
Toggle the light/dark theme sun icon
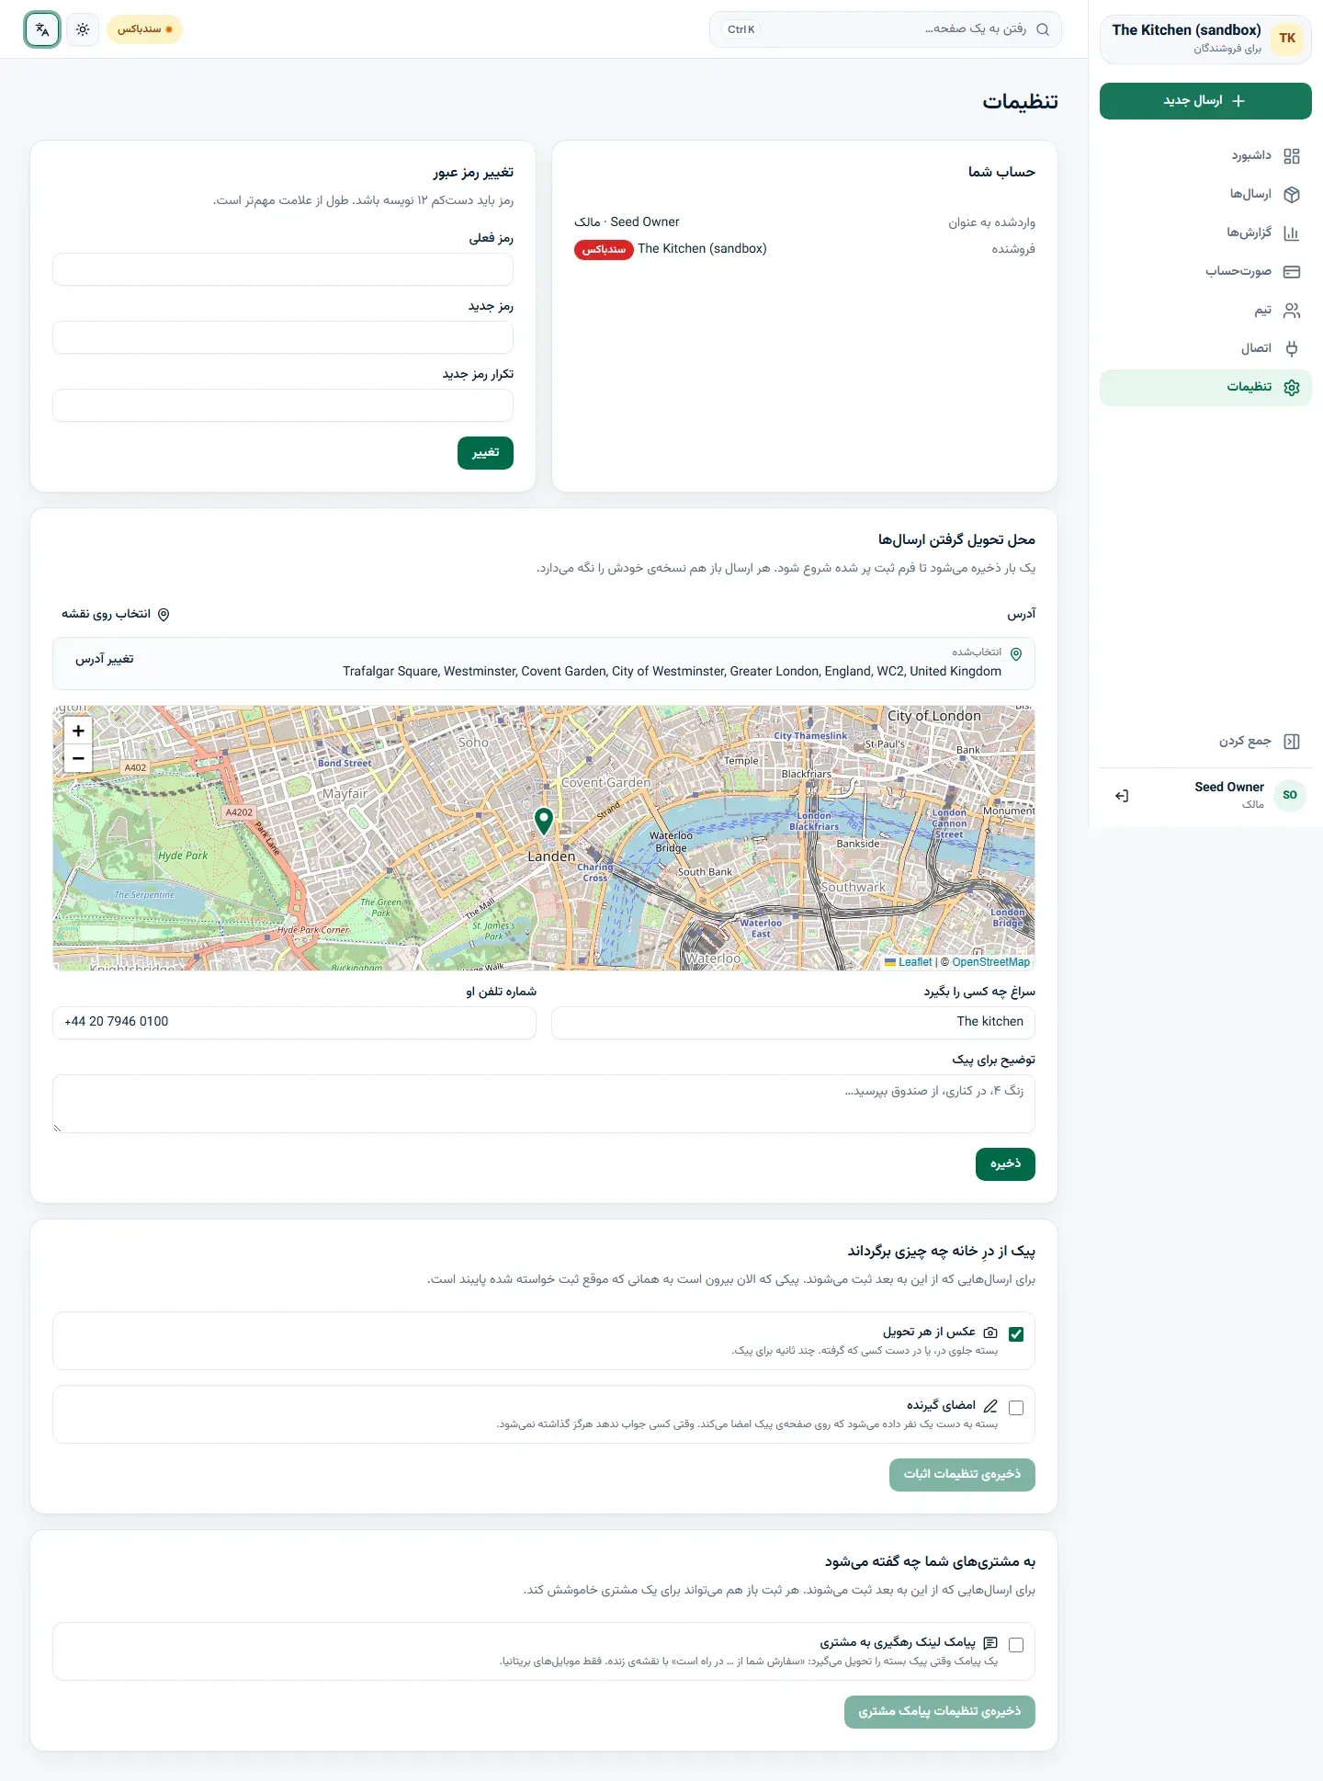[x=83, y=29]
